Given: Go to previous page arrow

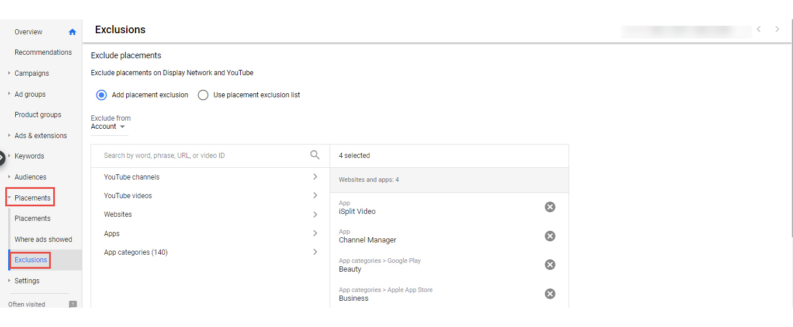Looking at the screenshot, I should [x=759, y=29].
